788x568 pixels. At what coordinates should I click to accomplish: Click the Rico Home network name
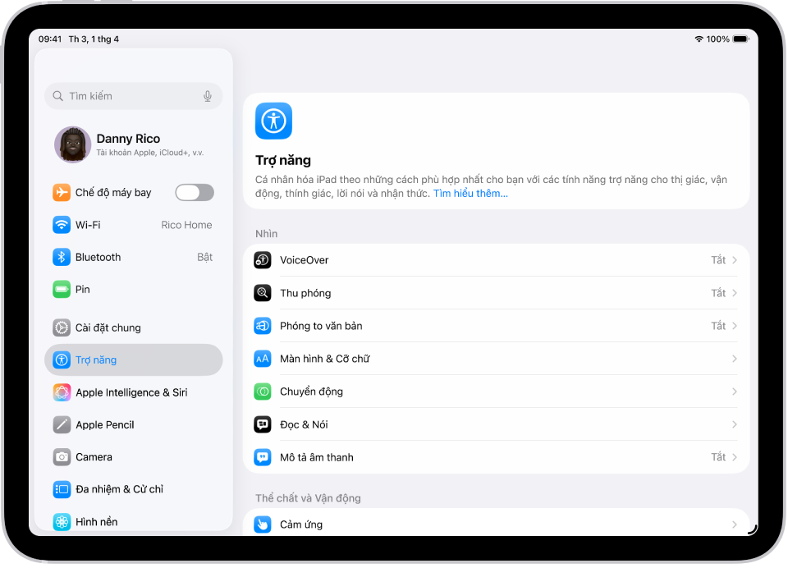[186, 225]
